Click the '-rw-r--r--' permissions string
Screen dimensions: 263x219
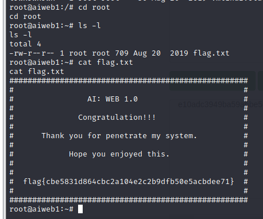pyautogui.click(x=32, y=53)
